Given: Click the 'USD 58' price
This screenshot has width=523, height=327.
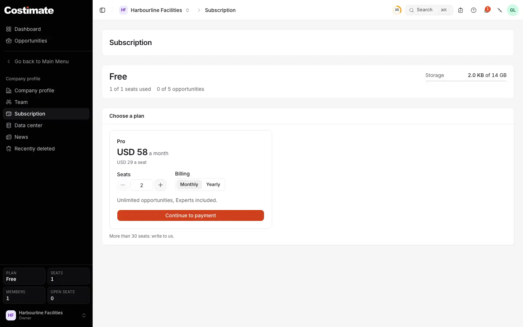Looking at the screenshot, I should click(132, 152).
